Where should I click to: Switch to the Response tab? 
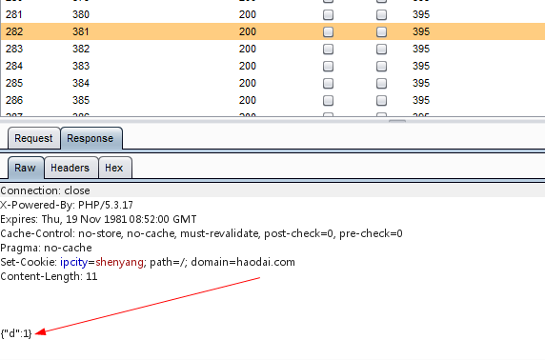(x=91, y=138)
